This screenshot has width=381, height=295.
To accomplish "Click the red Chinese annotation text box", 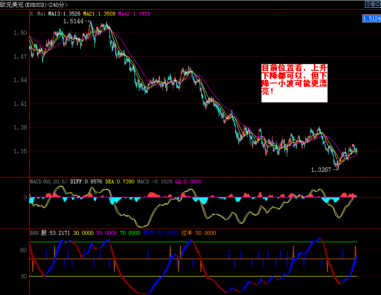I will [294, 82].
